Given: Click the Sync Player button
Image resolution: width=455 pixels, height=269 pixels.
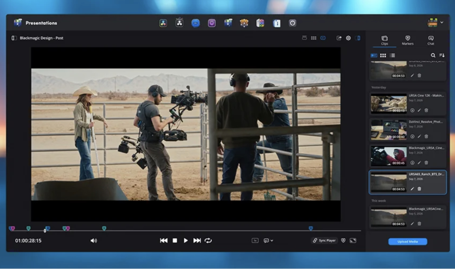Looking at the screenshot, I should point(325,240).
